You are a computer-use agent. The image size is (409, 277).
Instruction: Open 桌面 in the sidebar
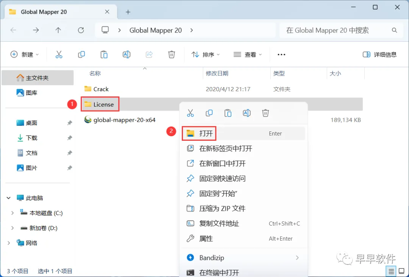tap(27, 123)
